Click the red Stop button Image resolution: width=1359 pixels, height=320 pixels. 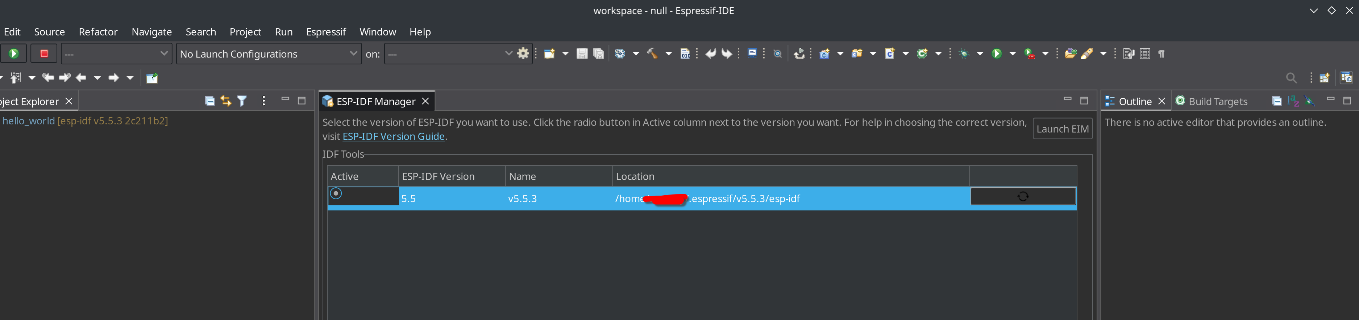pos(44,54)
